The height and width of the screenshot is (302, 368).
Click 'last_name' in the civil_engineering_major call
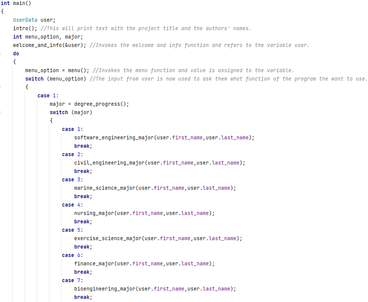point(226,163)
